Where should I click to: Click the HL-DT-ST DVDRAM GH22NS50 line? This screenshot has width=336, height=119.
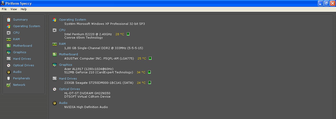87,93
